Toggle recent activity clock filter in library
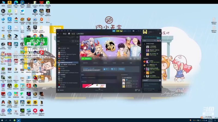Image resolution: width=218 pixels, height=122 pixels. tap(76, 41)
